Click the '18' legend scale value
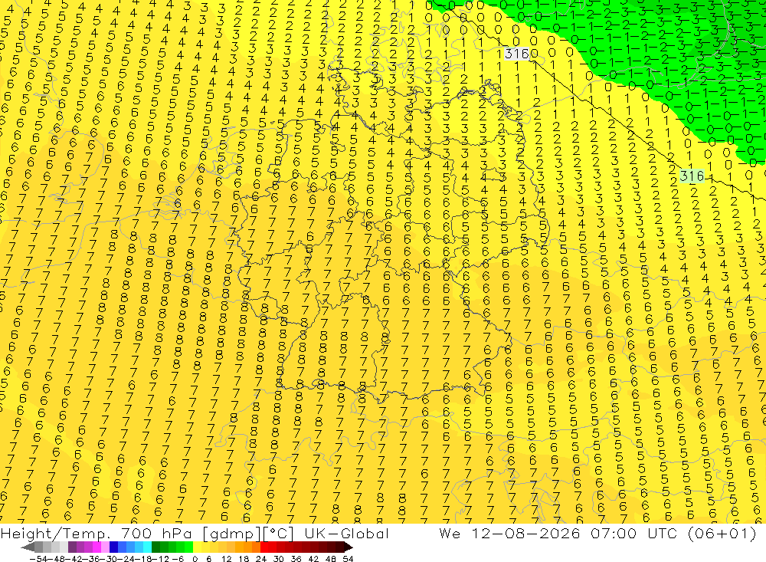The height and width of the screenshot is (562, 766). [x=244, y=559]
